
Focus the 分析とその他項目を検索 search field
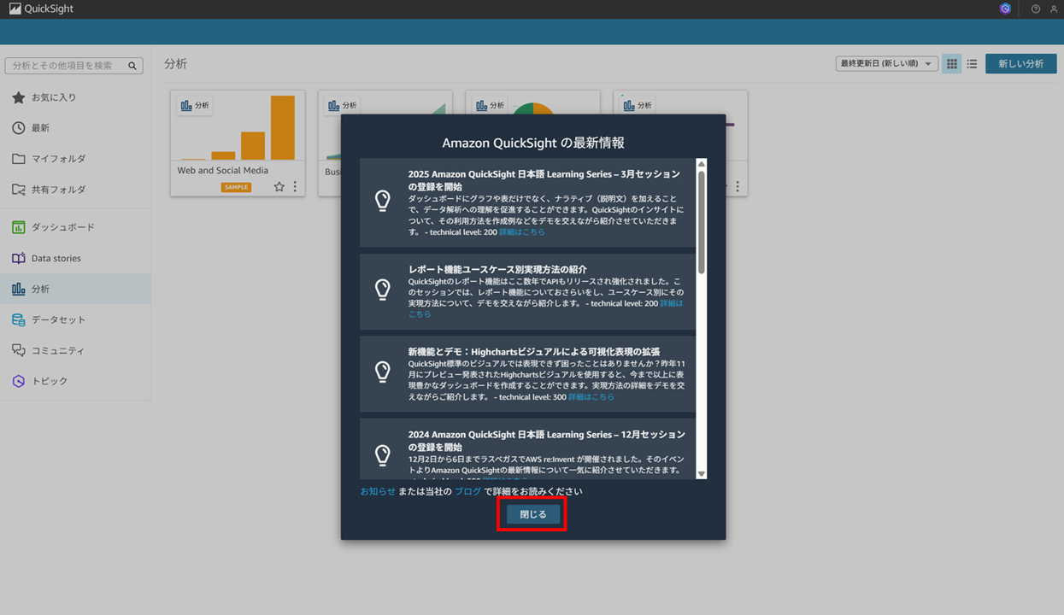pyautogui.click(x=73, y=66)
